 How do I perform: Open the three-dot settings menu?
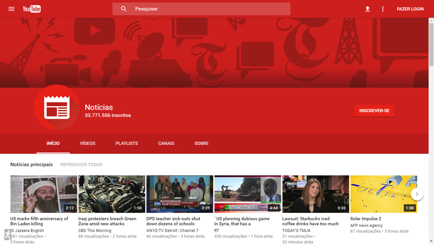tap(383, 9)
